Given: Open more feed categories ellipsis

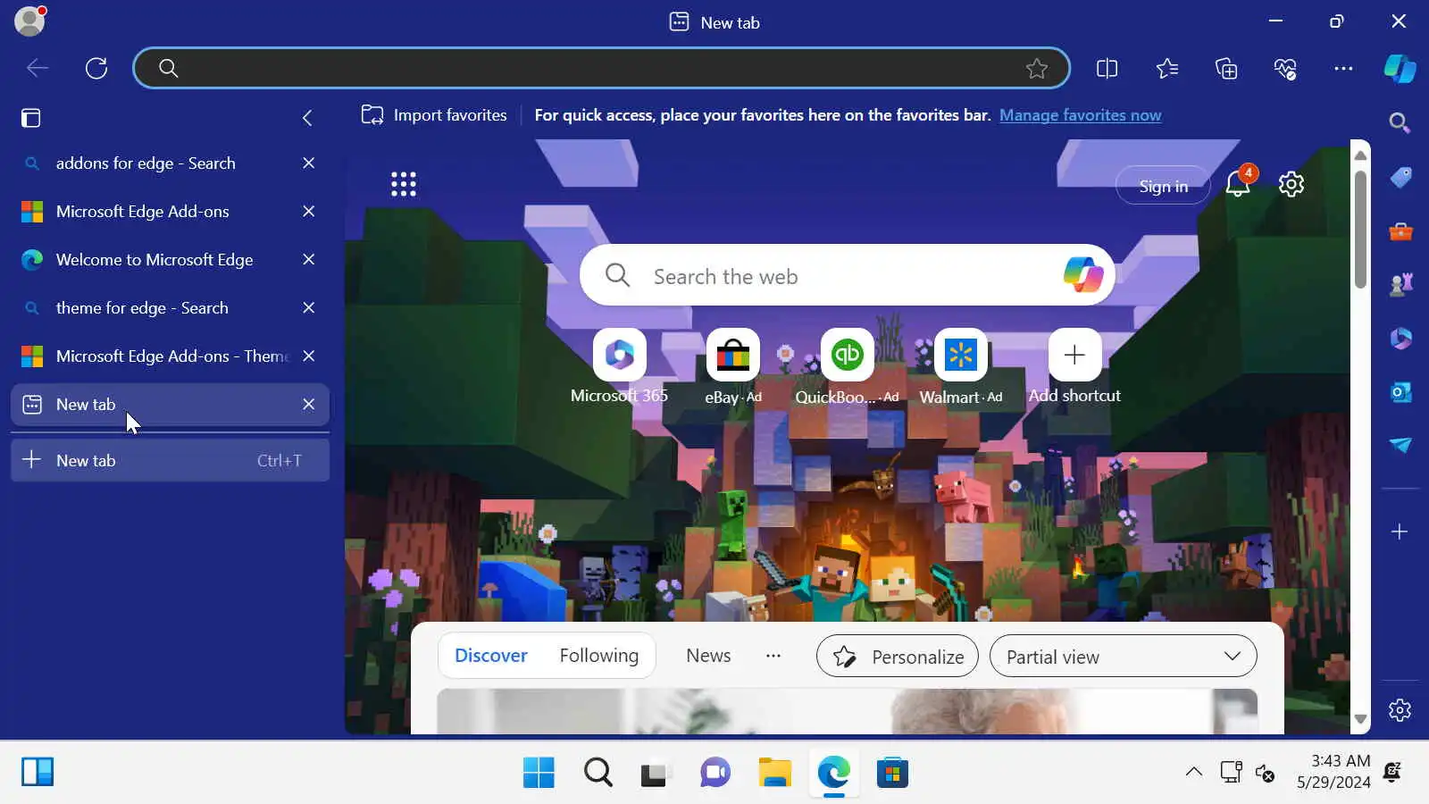Looking at the screenshot, I should click(773, 656).
